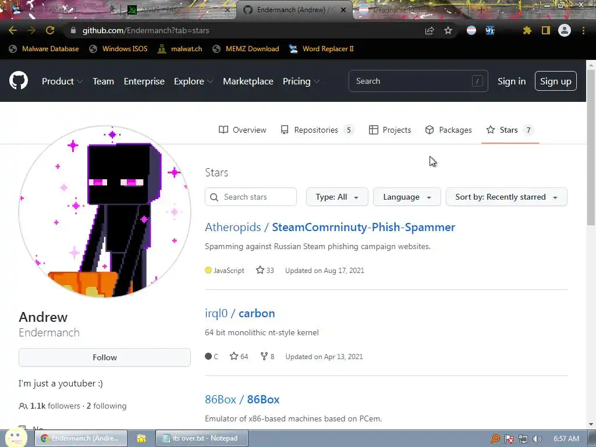Click the striped flag extension icon

(x=471, y=30)
